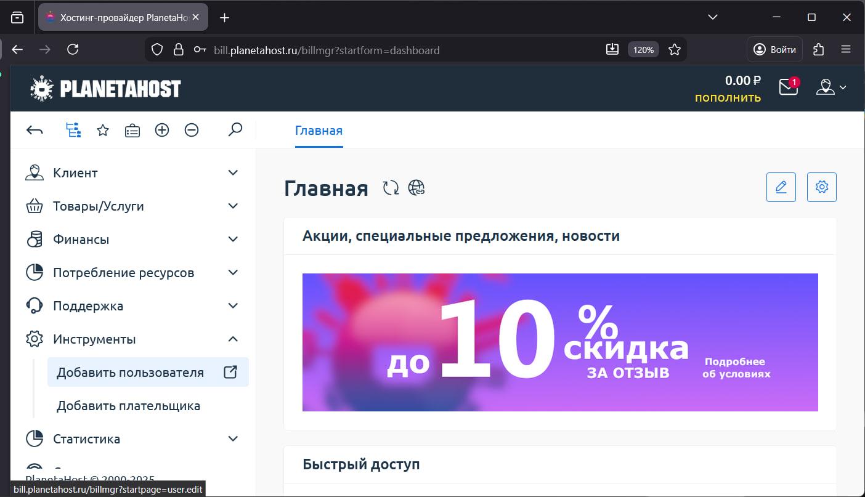Click the ПОПОЛНИТЬ link to top up balance

tap(727, 97)
